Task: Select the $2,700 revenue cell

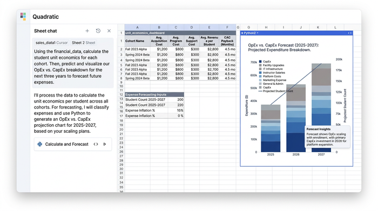Action: pos(210,70)
